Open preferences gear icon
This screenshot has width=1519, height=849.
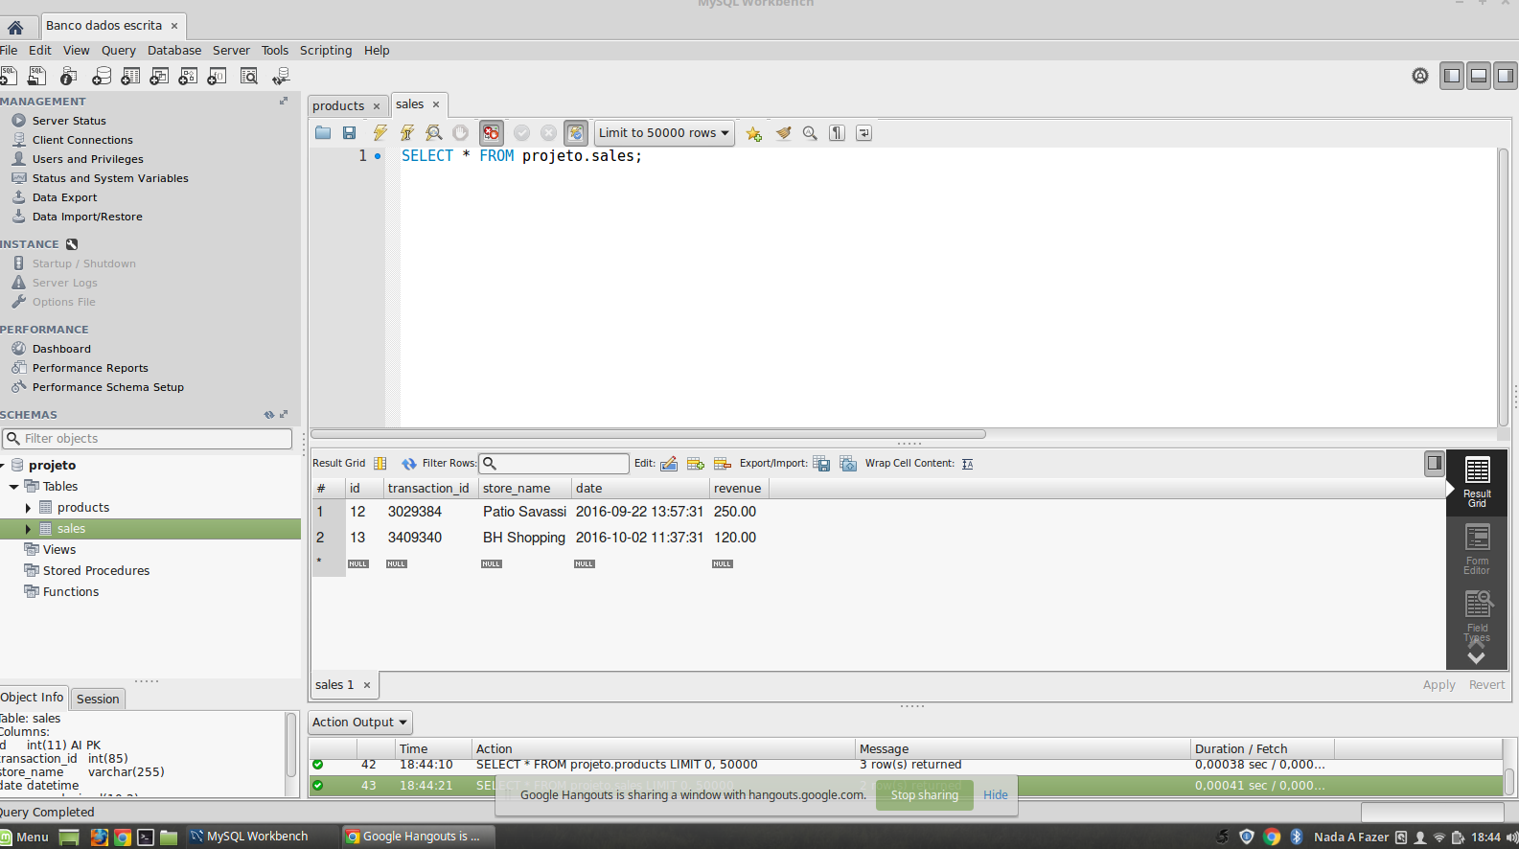pyautogui.click(x=1420, y=76)
